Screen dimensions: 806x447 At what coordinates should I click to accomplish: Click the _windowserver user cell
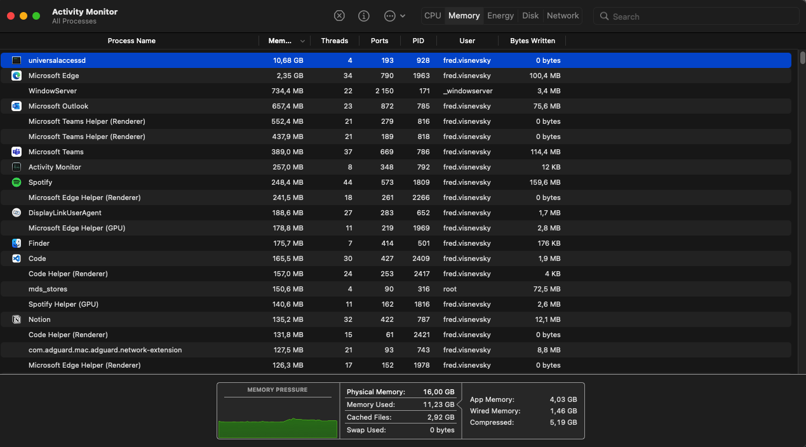468,91
